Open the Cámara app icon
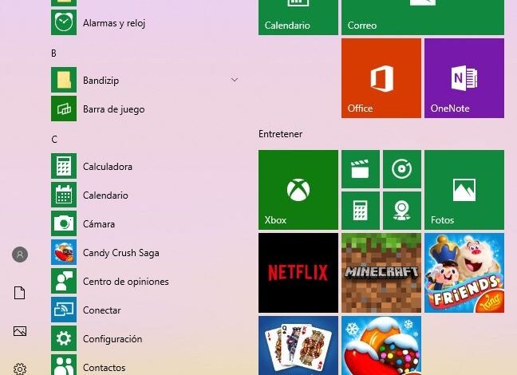 coord(64,223)
